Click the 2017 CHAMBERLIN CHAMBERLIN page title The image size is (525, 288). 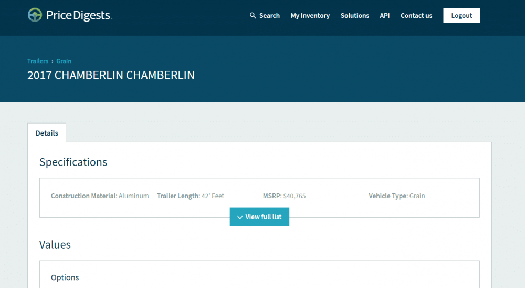point(111,75)
